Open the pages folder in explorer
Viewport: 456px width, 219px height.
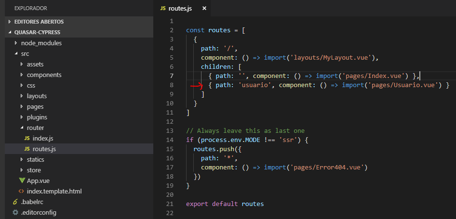click(35, 107)
